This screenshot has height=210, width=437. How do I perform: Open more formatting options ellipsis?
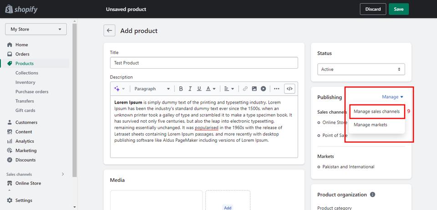click(x=276, y=89)
